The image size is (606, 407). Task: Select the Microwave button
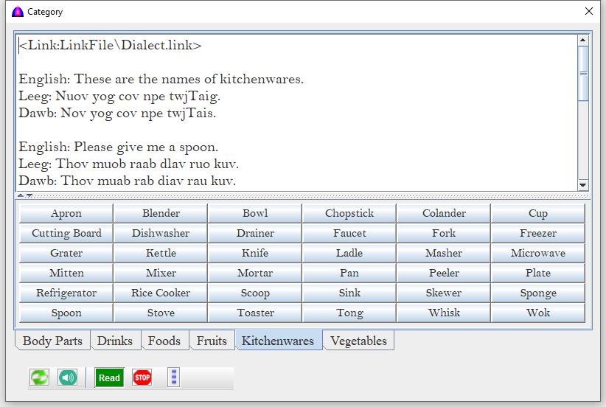pyautogui.click(x=537, y=253)
